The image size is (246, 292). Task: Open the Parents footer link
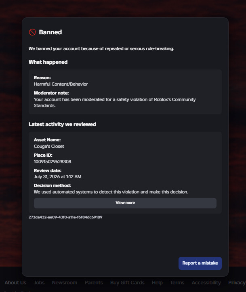point(94,282)
